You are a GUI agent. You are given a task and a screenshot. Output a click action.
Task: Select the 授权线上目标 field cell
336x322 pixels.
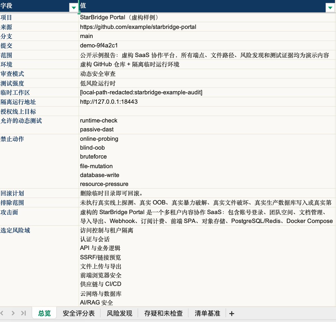(x=39, y=111)
